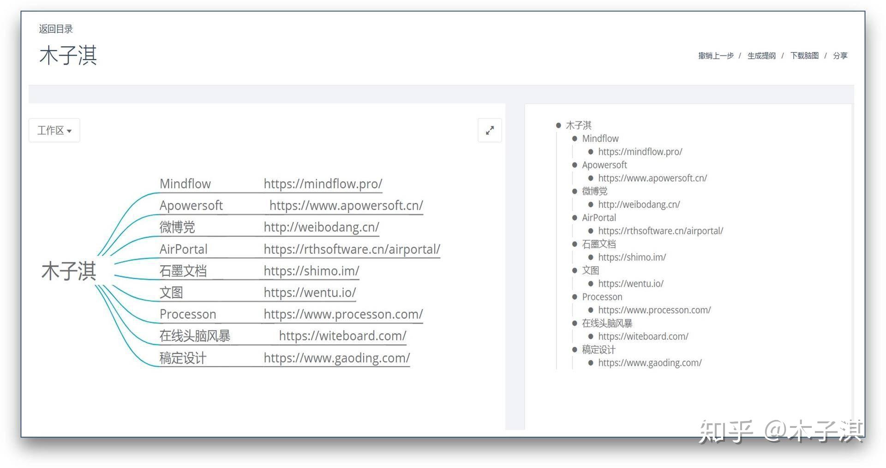The width and height of the screenshot is (886, 468).
Task: Click 撤销上一步 to undo
Action: [716, 56]
